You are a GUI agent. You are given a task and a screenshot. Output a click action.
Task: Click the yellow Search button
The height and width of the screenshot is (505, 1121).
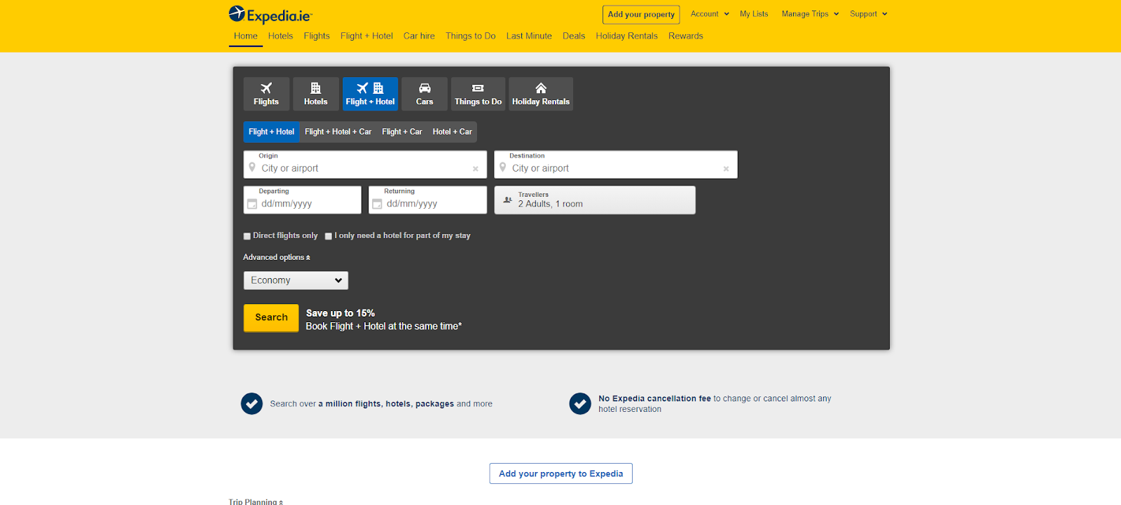pos(271,317)
